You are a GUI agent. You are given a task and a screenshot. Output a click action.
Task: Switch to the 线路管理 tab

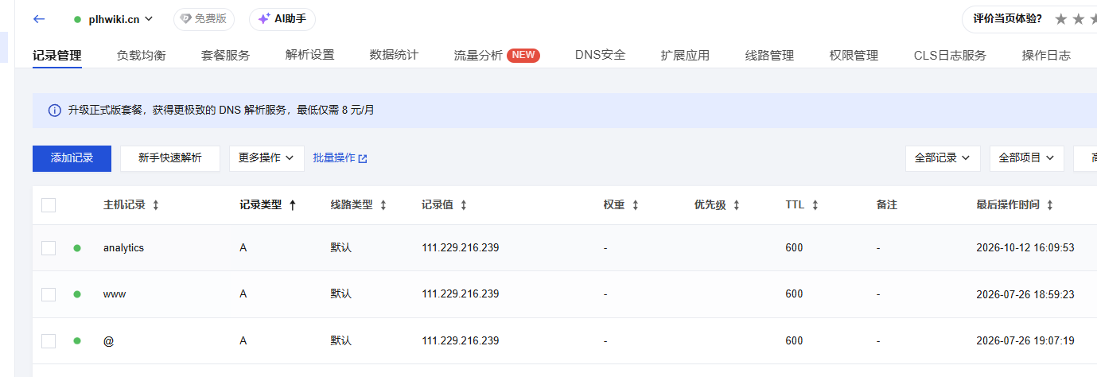(770, 56)
